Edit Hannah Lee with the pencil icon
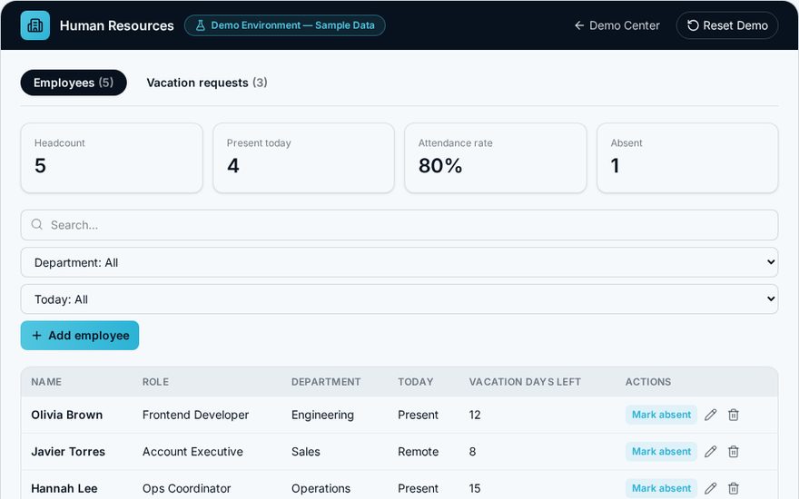The height and width of the screenshot is (499, 799). point(710,488)
